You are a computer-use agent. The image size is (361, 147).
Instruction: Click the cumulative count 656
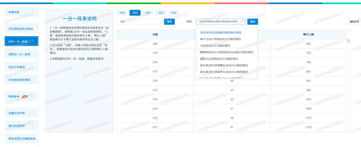308,44
